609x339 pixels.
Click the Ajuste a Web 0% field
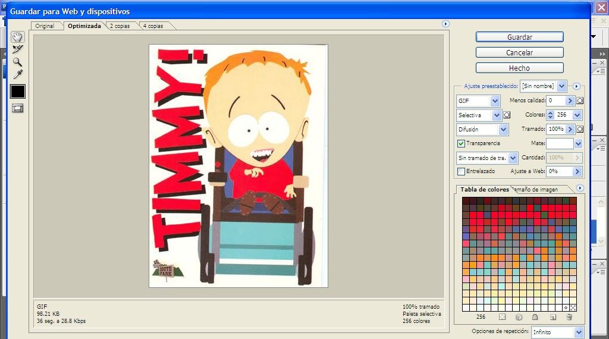[x=560, y=171]
